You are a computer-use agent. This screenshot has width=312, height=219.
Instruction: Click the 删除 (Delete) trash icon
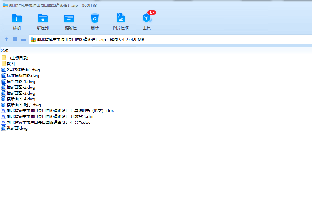tap(95, 19)
